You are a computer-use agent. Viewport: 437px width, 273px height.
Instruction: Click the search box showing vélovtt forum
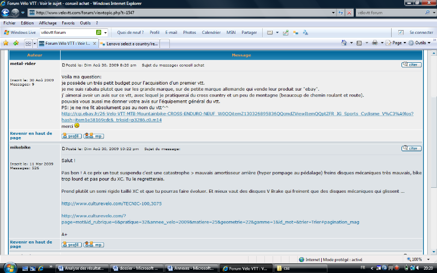389,13
